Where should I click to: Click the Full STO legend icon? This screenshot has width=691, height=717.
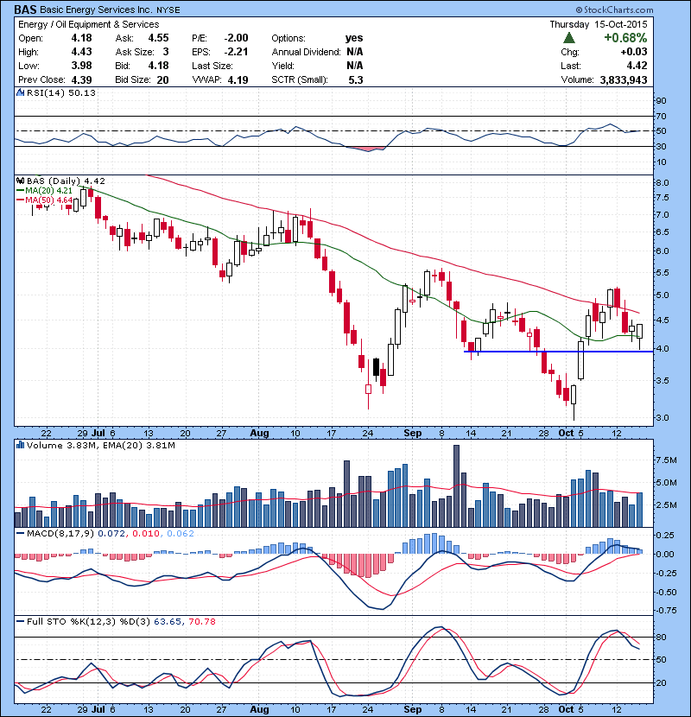pos(20,620)
